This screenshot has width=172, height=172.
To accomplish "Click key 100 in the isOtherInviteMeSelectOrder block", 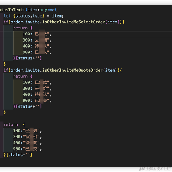I will 27,34.
